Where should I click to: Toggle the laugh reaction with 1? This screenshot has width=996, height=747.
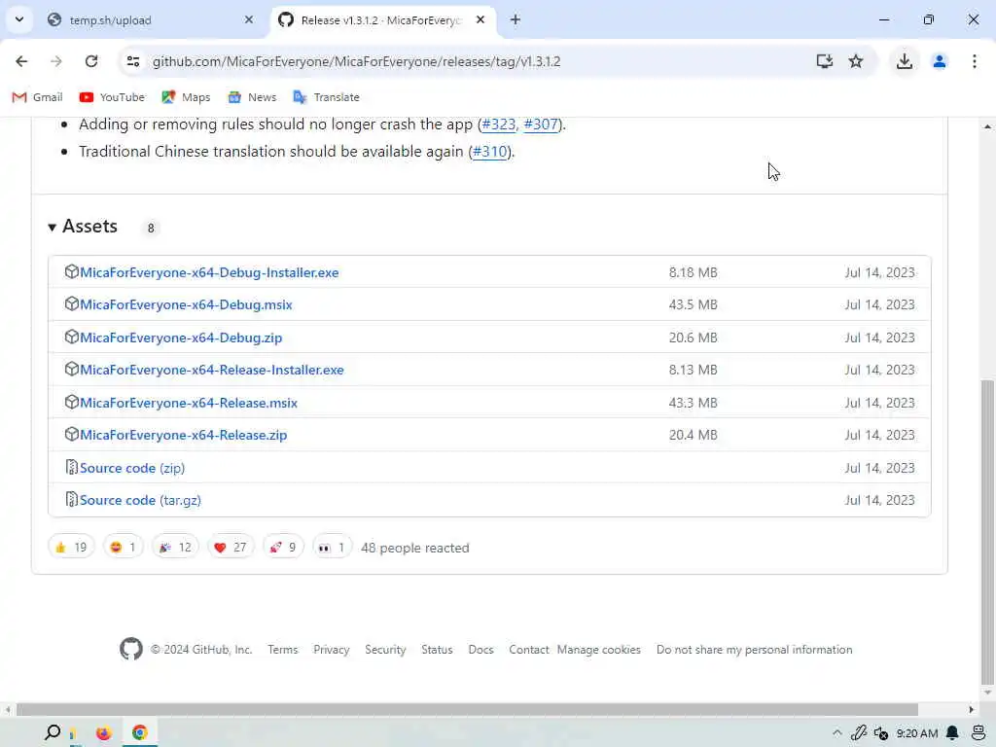124,547
